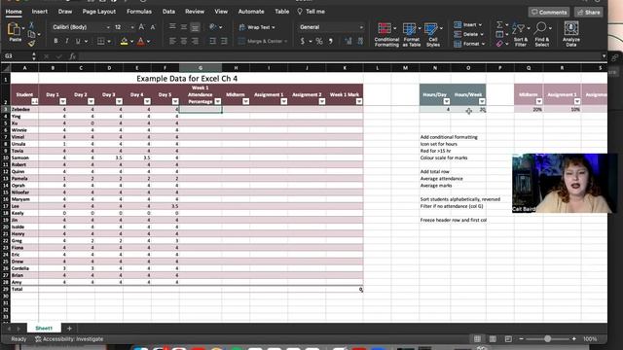This screenshot has height=350, width=623.
Task: Switch to Page Break Preview in status bar
Action: coord(508,339)
